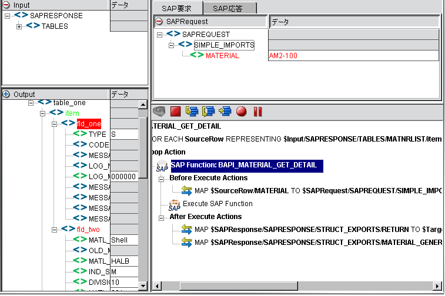Screen dimensions: 445x296
Task: Switch to the SAP要求 tab
Action: tap(178, 8)
